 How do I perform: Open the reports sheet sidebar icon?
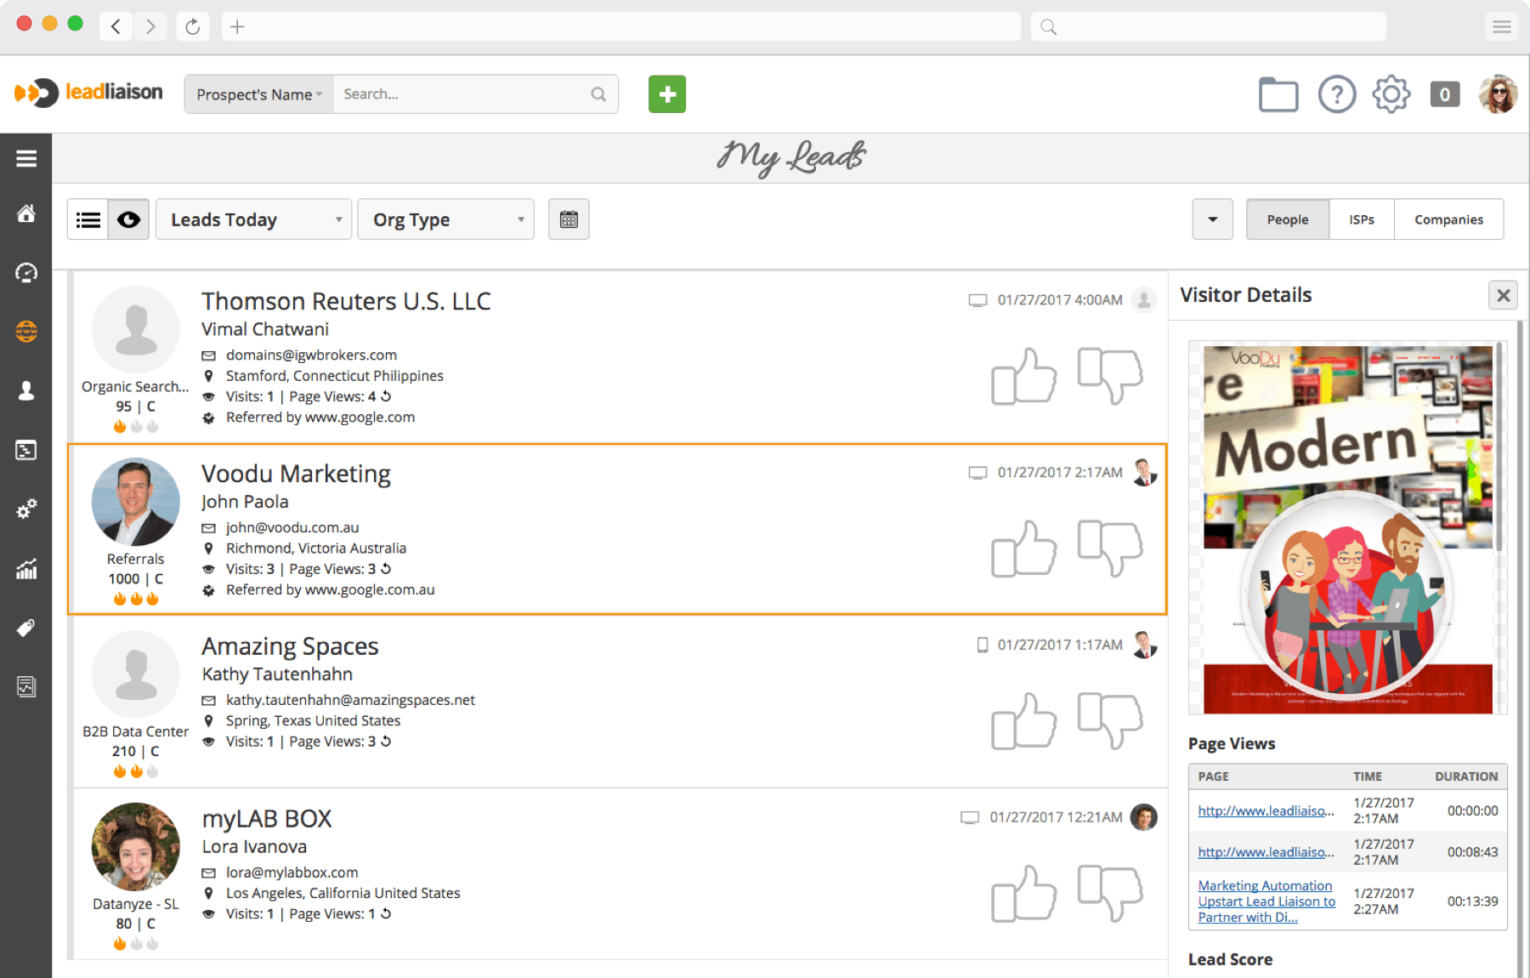26,686
